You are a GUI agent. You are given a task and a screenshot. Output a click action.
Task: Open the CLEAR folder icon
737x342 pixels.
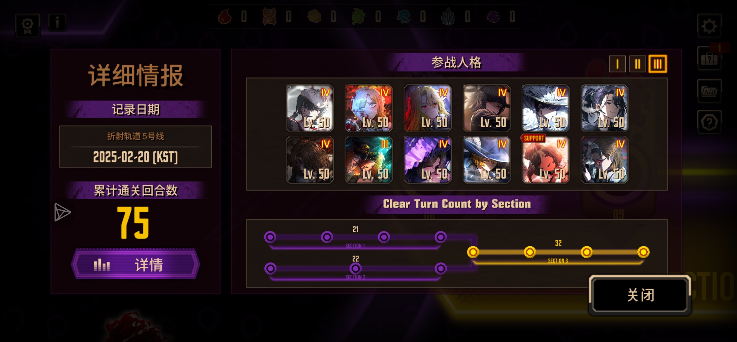(x=709, y=91)
